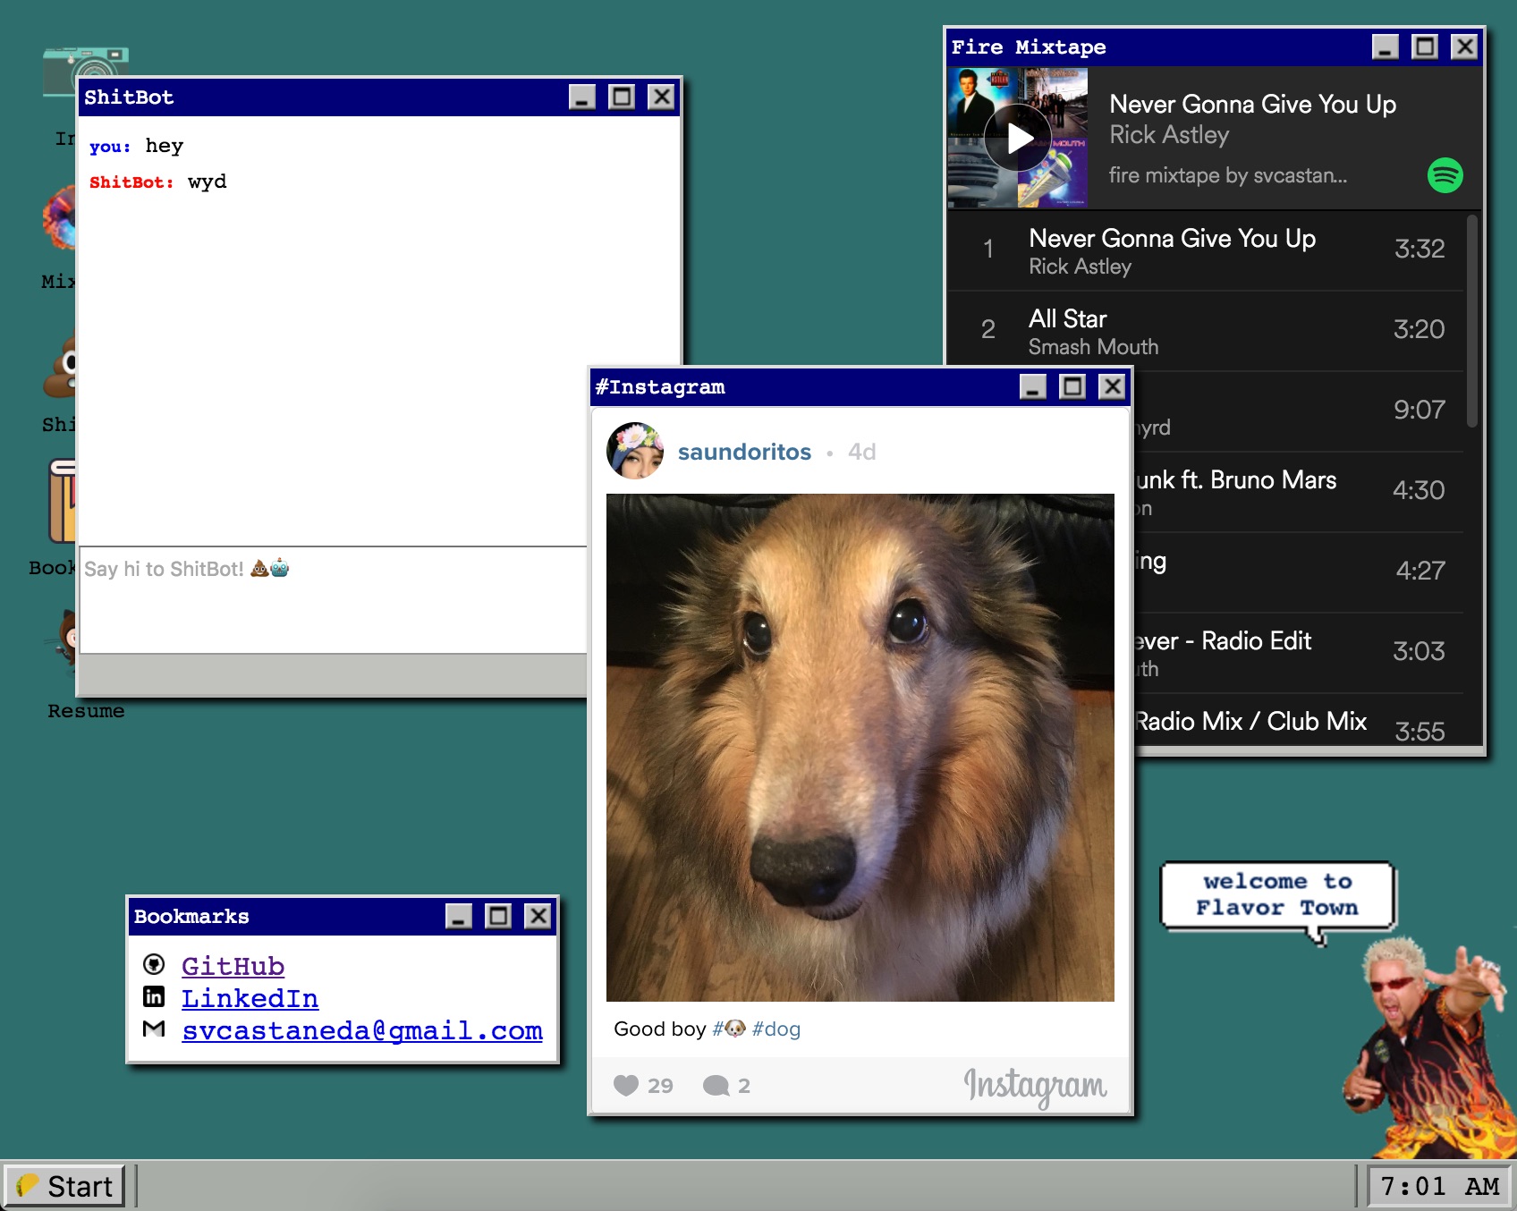Viewport: 1517px width, 1211px height.
Task: Click the header title Never Gonna Give You Up
Action: pos(1252,104)
